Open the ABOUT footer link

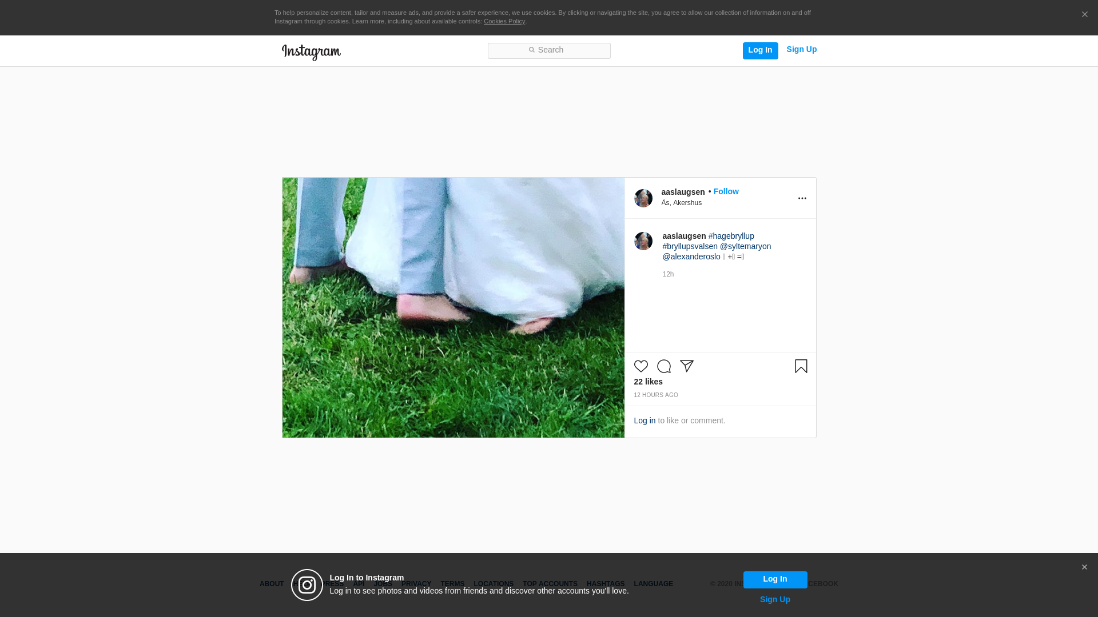click(x=272, y=584)
